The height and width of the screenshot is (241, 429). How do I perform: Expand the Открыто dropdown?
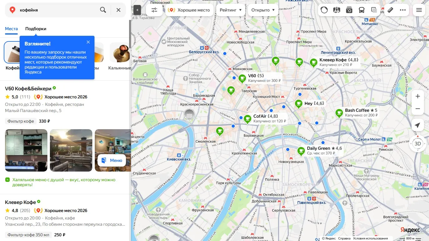tap(263, 10)
